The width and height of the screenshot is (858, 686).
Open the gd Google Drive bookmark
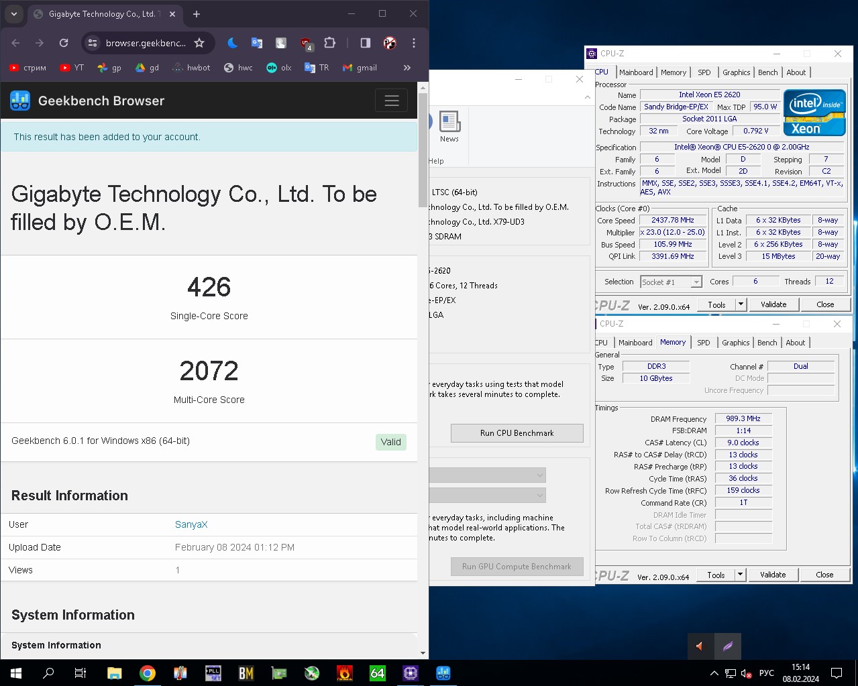[147, 68]
